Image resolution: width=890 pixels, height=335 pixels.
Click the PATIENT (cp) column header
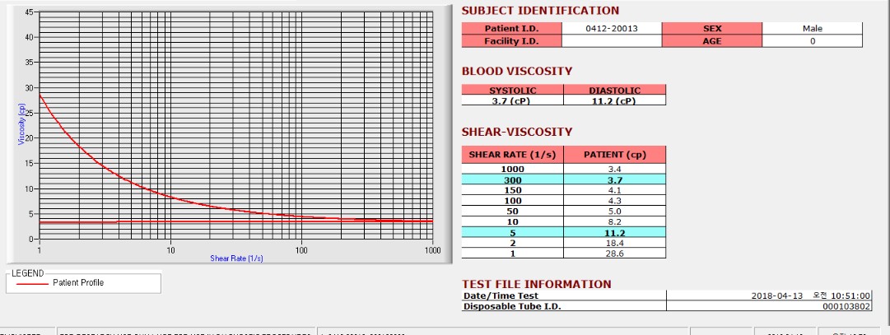615,155
